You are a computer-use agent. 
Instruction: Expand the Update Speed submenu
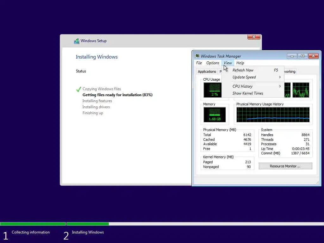coord(253,77)
